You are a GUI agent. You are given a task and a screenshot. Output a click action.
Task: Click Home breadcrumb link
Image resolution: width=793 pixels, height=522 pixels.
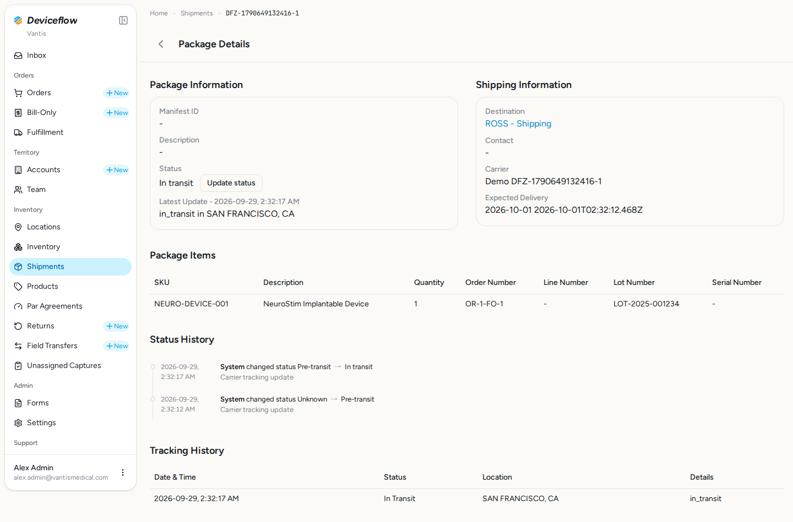click(159, 13)
